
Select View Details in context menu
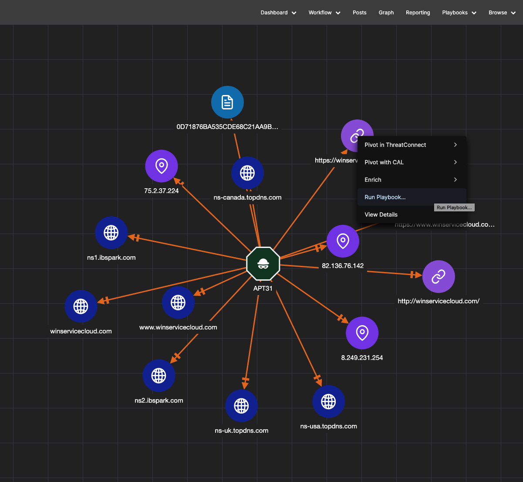click(x=412, y=214)
